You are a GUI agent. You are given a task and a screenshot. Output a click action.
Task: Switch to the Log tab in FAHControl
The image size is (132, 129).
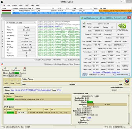point(20,76)
